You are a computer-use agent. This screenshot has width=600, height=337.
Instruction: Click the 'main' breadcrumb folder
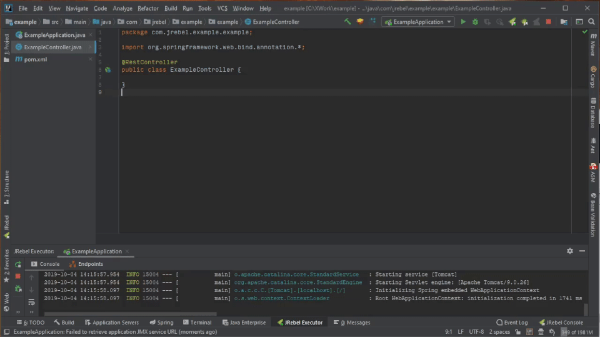click(x=76, y=22)
